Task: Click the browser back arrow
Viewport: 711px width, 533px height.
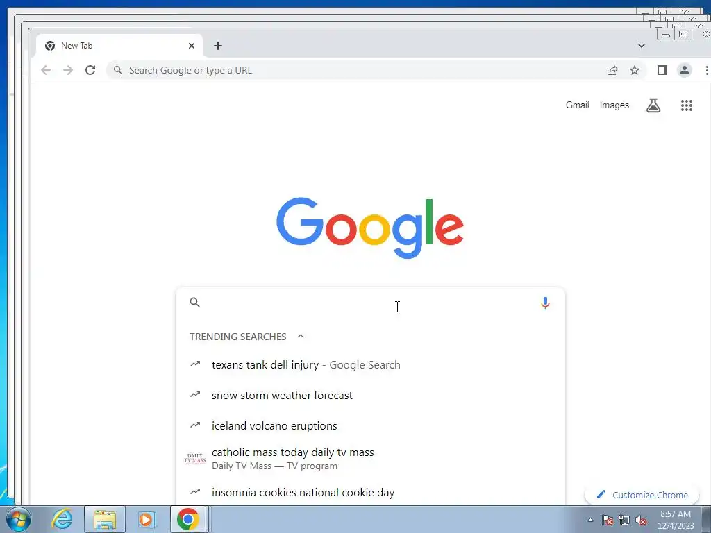Action: [x=46, y=70]
